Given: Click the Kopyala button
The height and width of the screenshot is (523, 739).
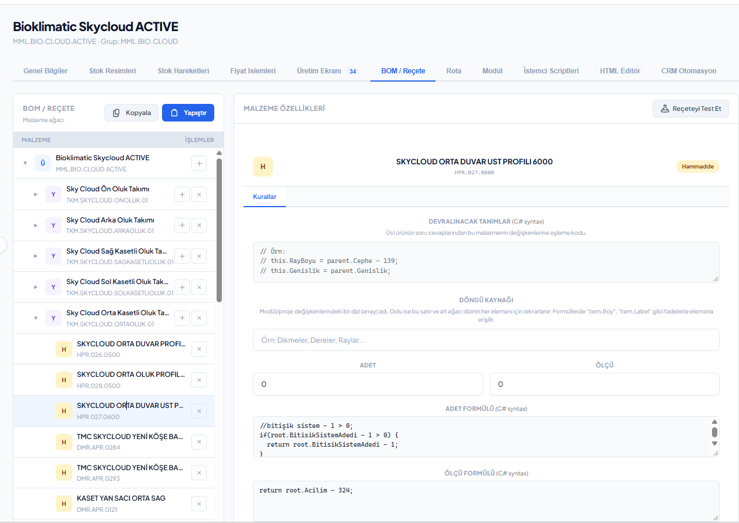Looking at the screenshot, I should click(x=131, y=113).
